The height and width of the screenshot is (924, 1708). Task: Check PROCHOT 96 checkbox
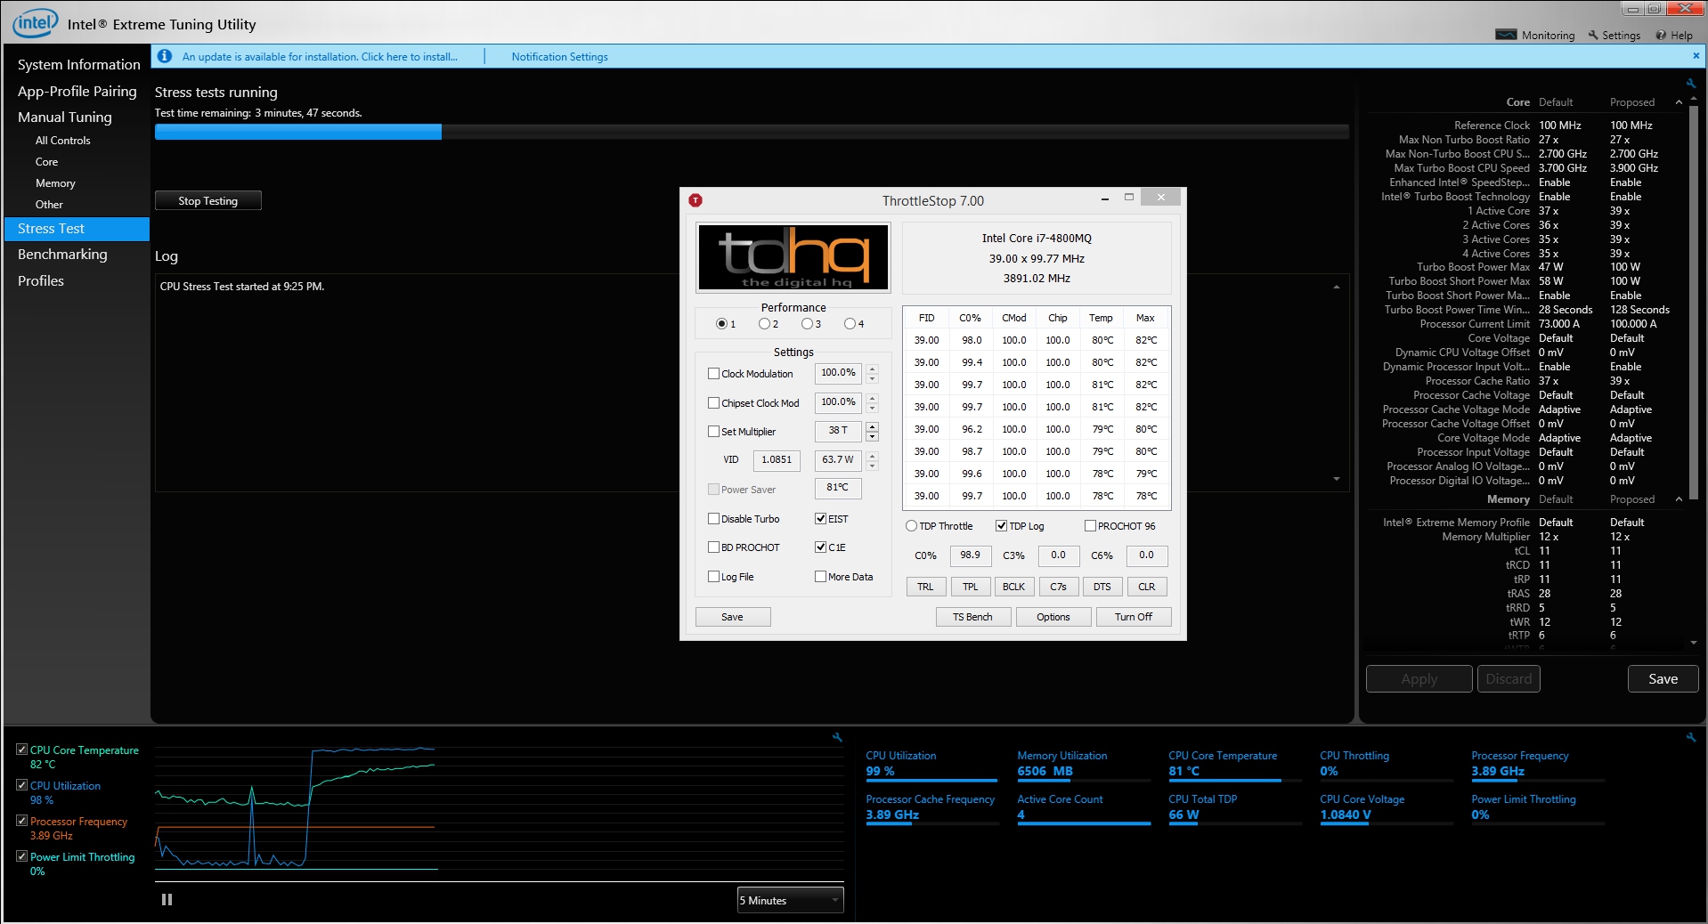(1090, 526)
